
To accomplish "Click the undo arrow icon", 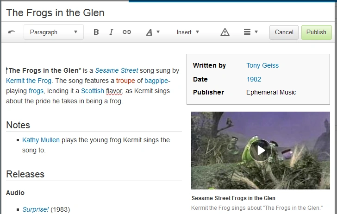I will (x=12, y=32).
